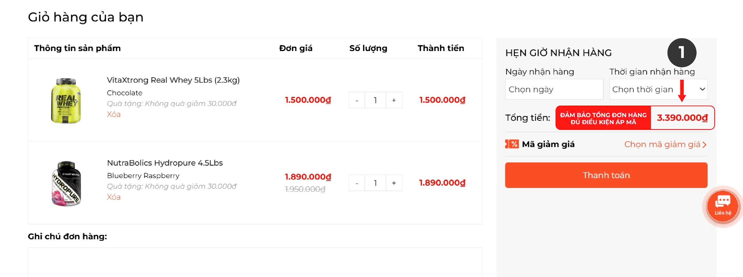Increase NutraBolics Hydropure quantity with plus
This screenshot has height=277, width=743.
click(x=394, y=183)
